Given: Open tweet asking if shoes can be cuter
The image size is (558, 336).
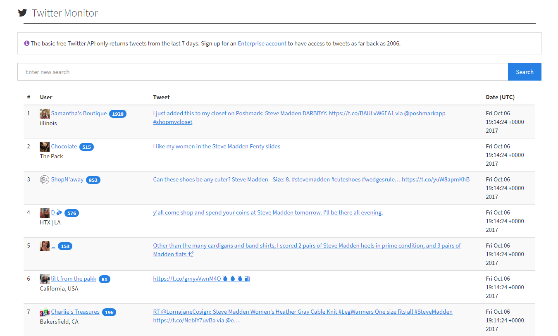Looking at the screenshot, I should pos(311,179).
